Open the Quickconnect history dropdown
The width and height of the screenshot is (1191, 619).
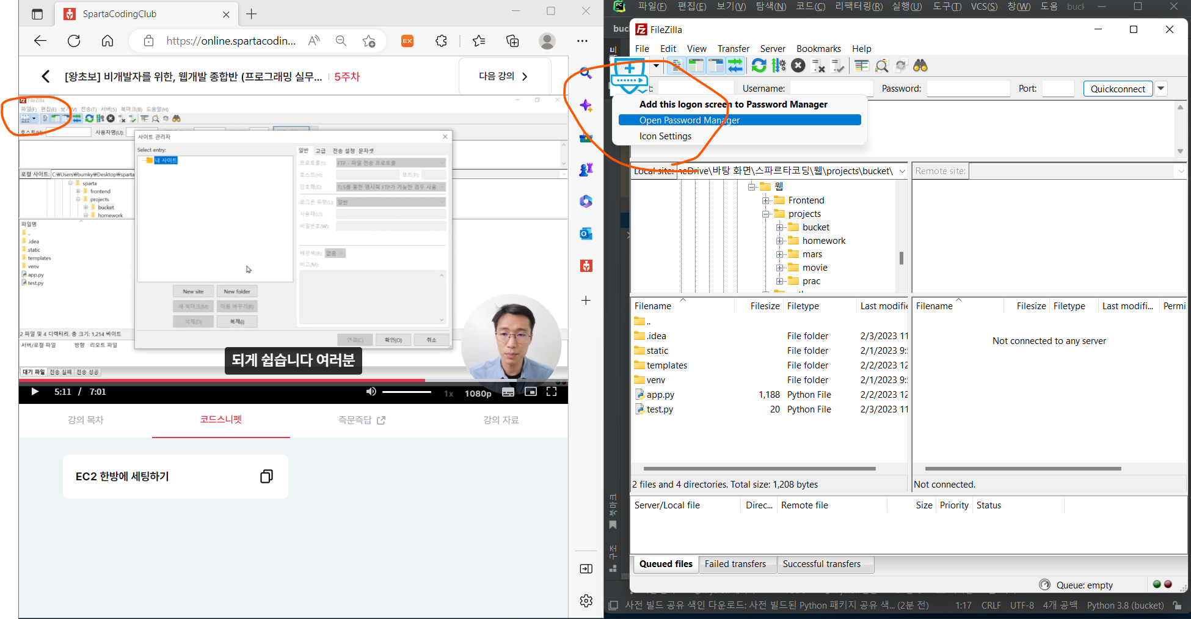(1160, 89)
